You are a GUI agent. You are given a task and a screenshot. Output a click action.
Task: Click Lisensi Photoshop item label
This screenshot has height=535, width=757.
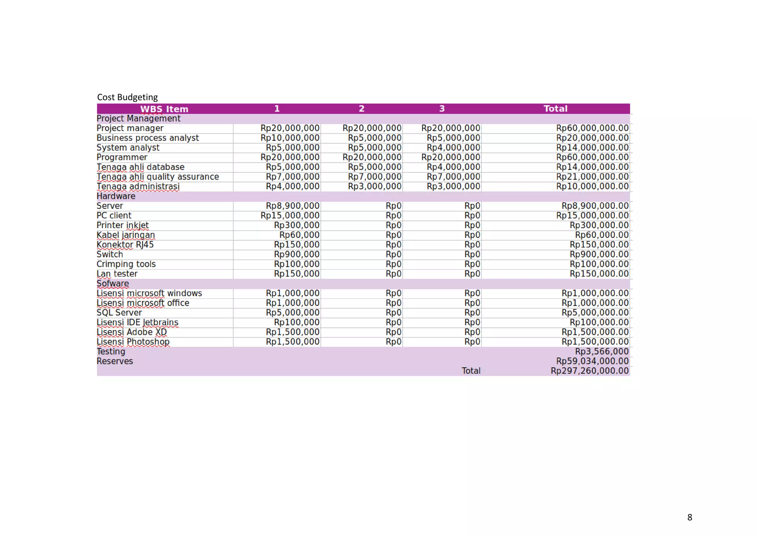[133, 342]
